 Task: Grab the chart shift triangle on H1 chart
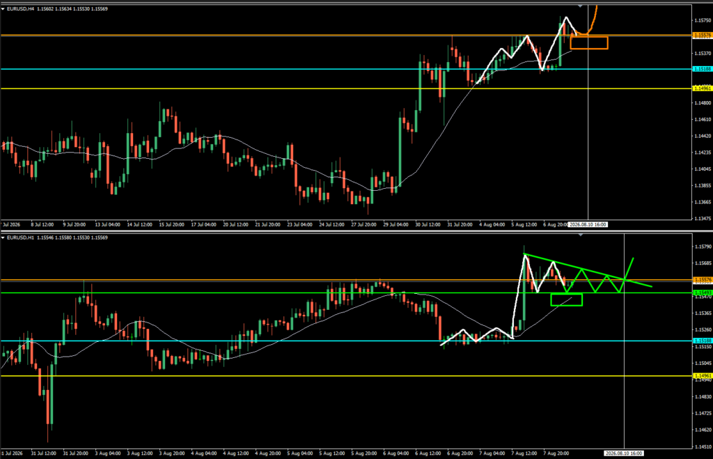(x=580, y=235)
